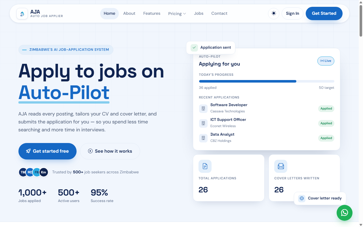Click the Applied badge for Software Developer
The width and height of the screenshot is (363, 227).
[x=326, y=109]
